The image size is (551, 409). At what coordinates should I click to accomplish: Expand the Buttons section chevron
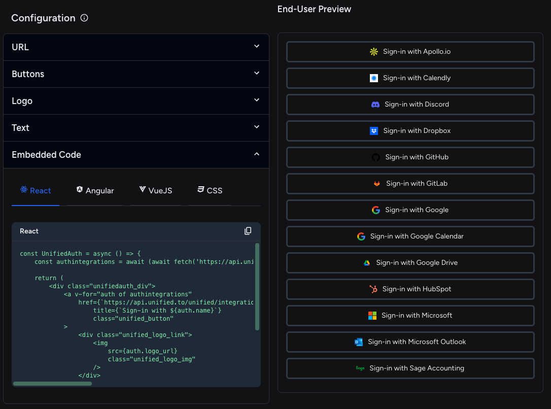(257, 73)
